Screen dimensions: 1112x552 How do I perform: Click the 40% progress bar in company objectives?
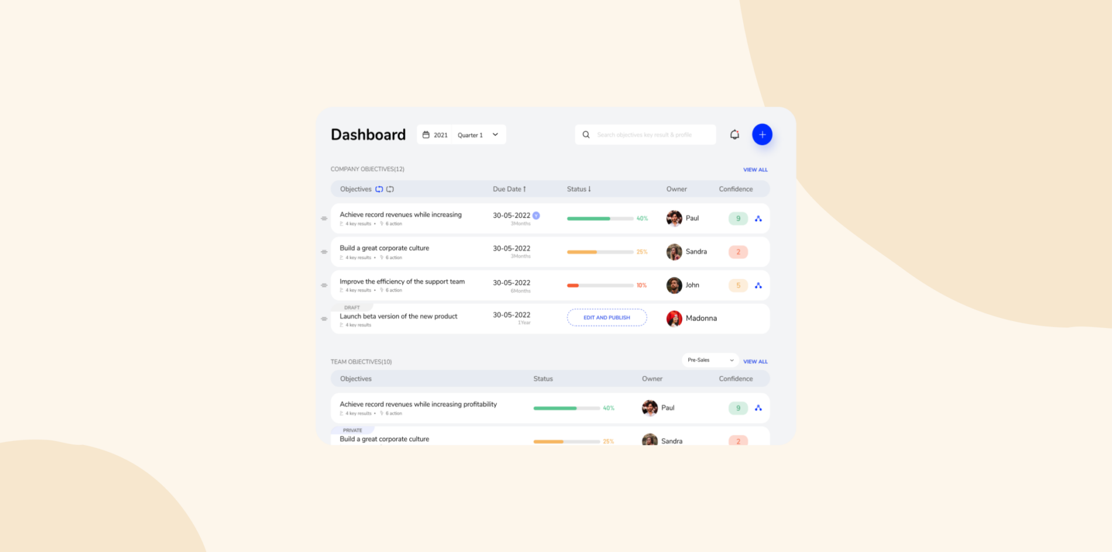coord(600,219)
